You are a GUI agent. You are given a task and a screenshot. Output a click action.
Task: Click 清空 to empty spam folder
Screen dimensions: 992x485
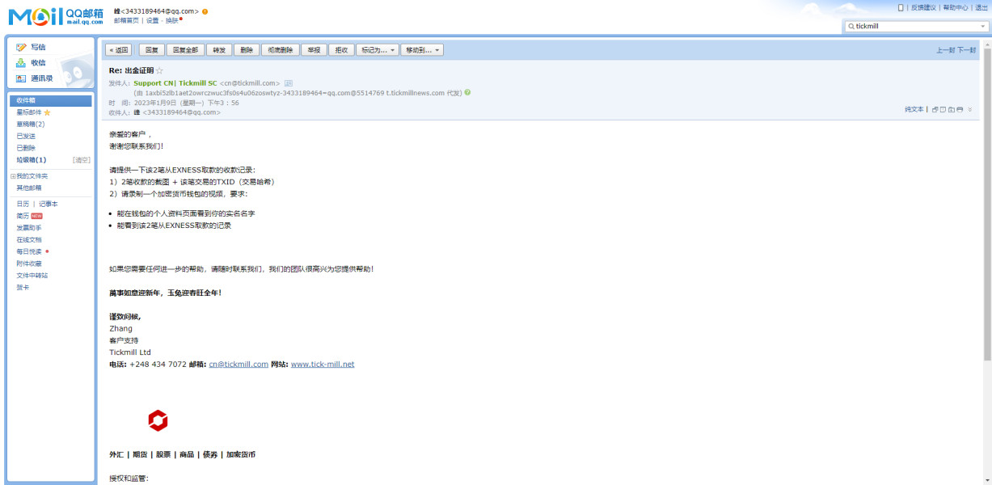pyautogui.click(x=82, y=160)
